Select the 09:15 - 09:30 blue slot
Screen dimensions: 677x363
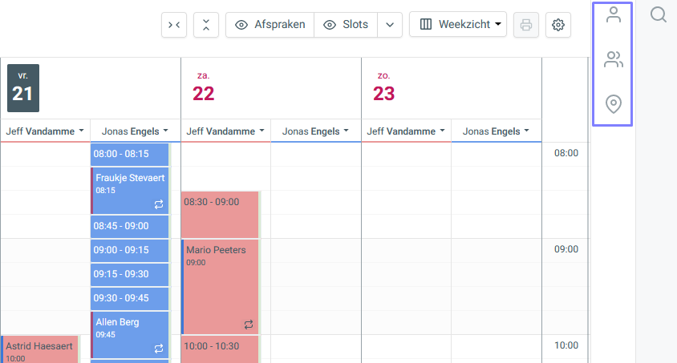[x=128, y=274]
